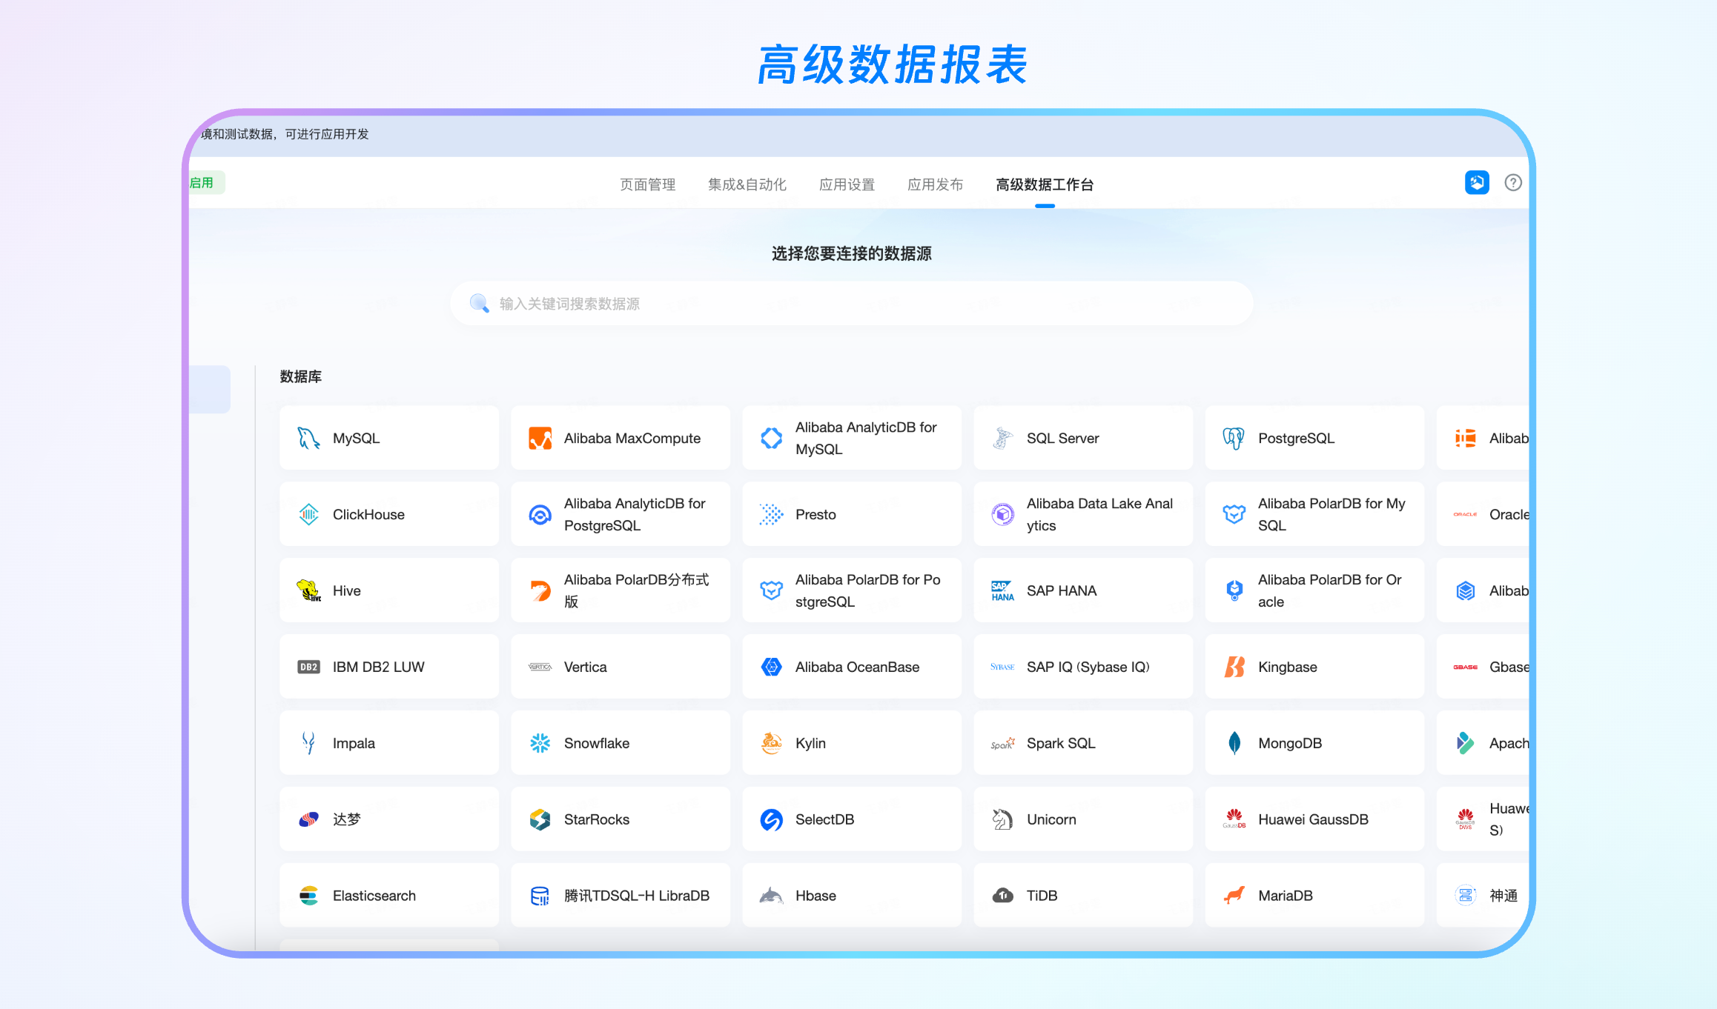Choose Alibaba AnalyticDB for PostgreSQL card
1717x1009 pixels.
coord(621,514)
